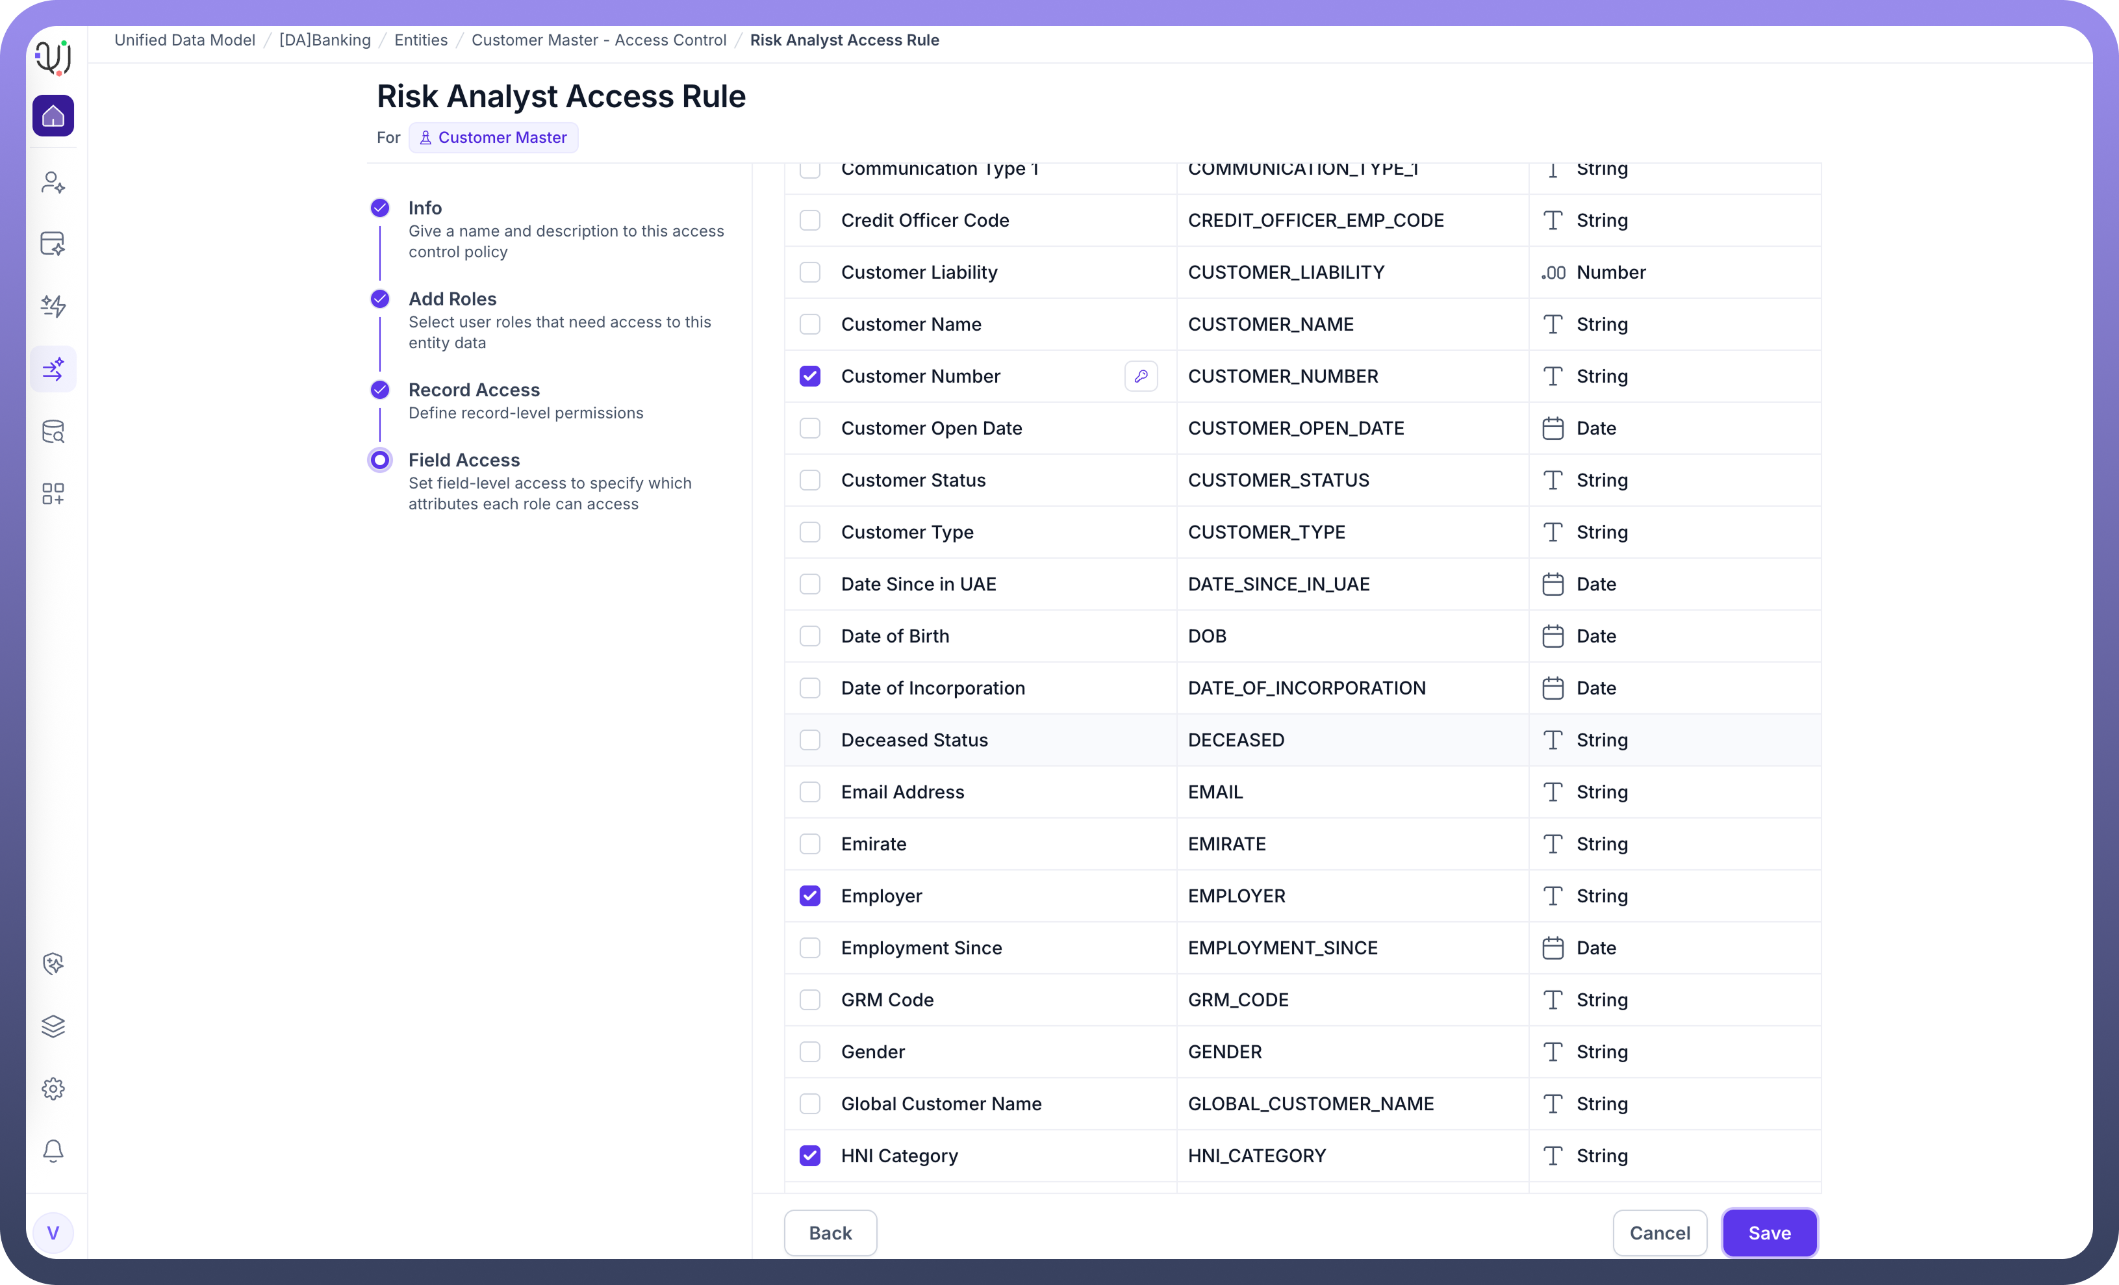Open the database search sidebar icon
The height and width of the screenshot is (1285, 2119).
tap(53, 432)
